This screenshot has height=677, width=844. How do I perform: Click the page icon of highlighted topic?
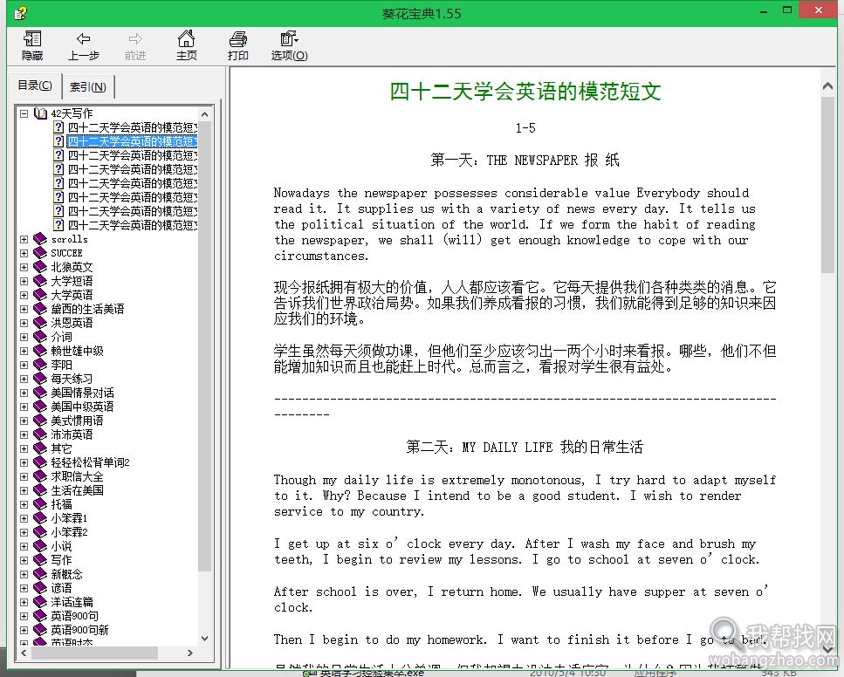click(x=58, y=141)
